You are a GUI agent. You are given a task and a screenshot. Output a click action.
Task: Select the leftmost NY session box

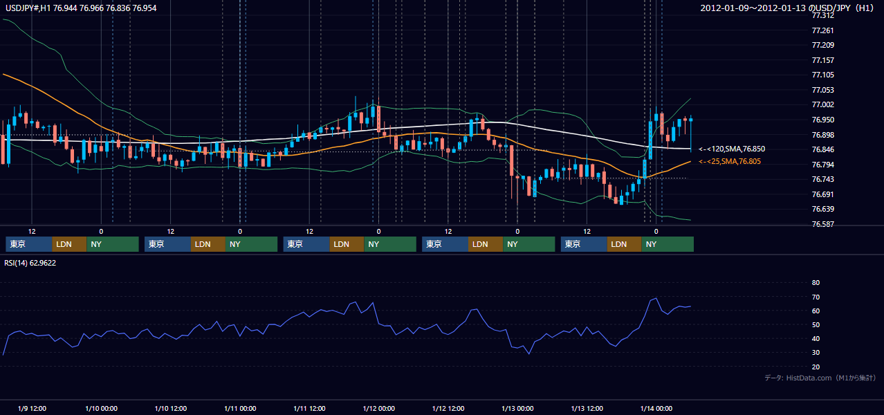[x=113, y=244]
